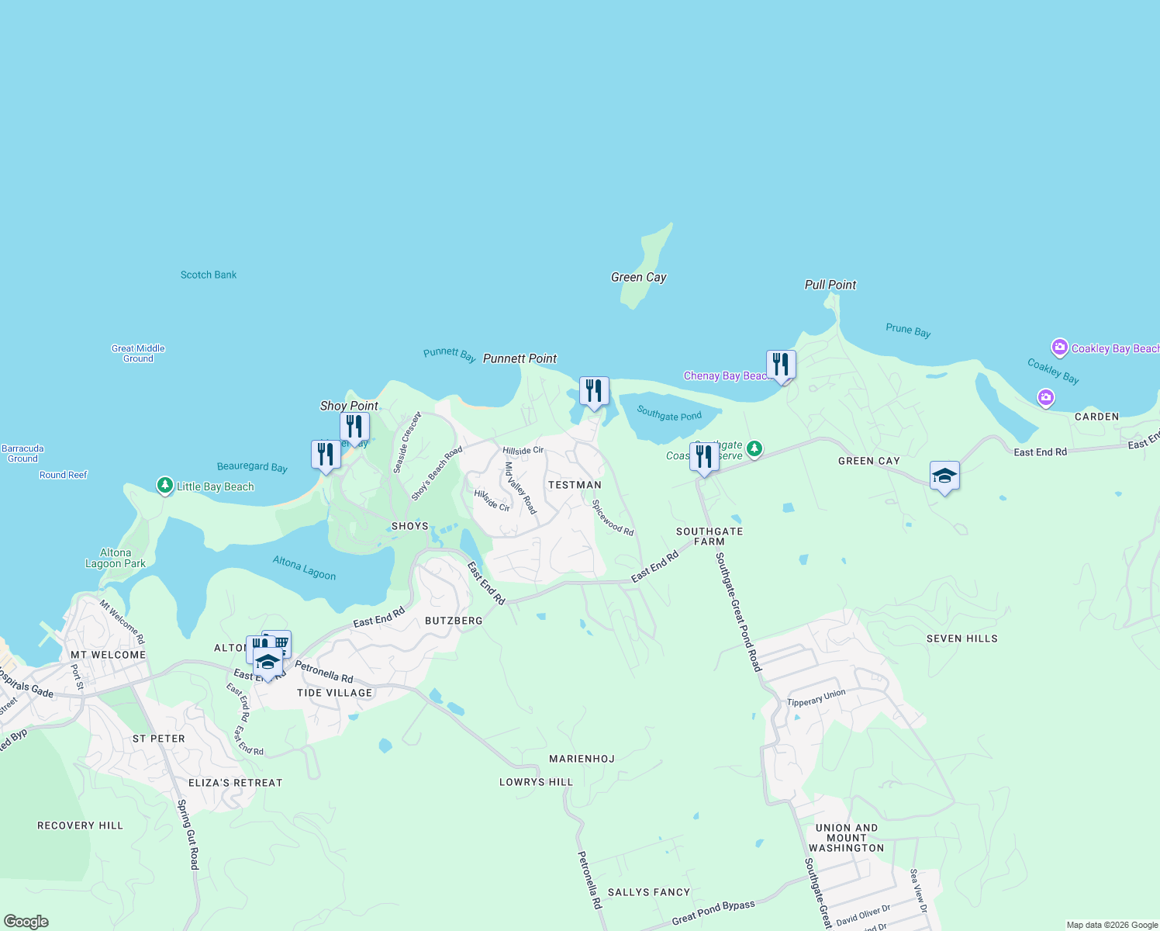Image resolution: width=1160 pixels, height=931 pixels.
Task: Click the school marker in Tide Village
Action: (x=268, y=662)
